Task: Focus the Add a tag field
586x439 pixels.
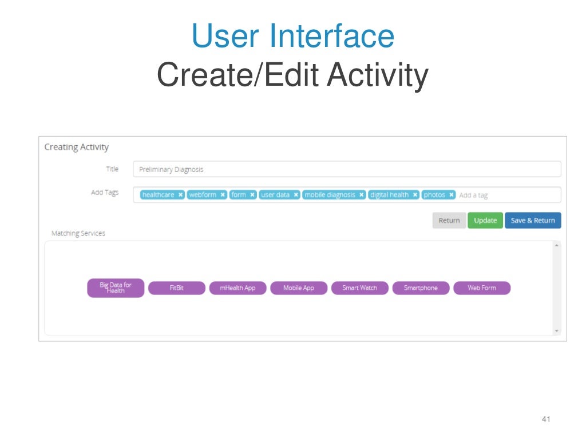Action: (509, 195)
